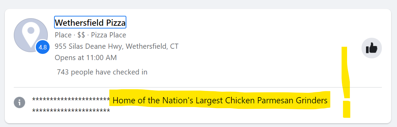The image size is (397, 127).
Task: Click the first row of asterisks
Action: 71,100
